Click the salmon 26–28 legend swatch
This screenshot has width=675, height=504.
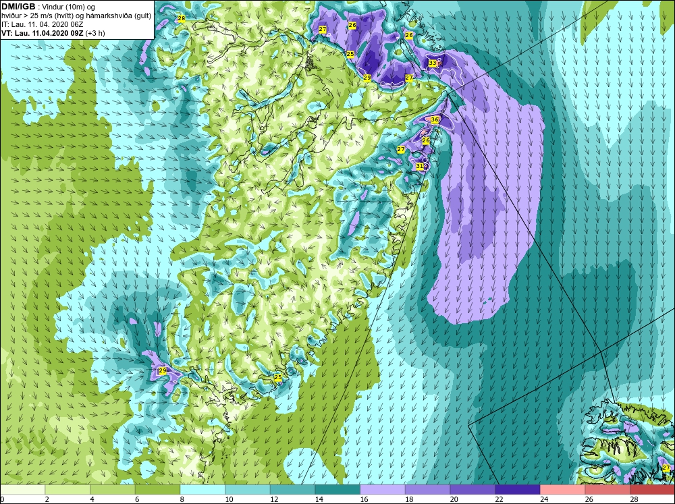pyautogui.click(x=607, y=489)
